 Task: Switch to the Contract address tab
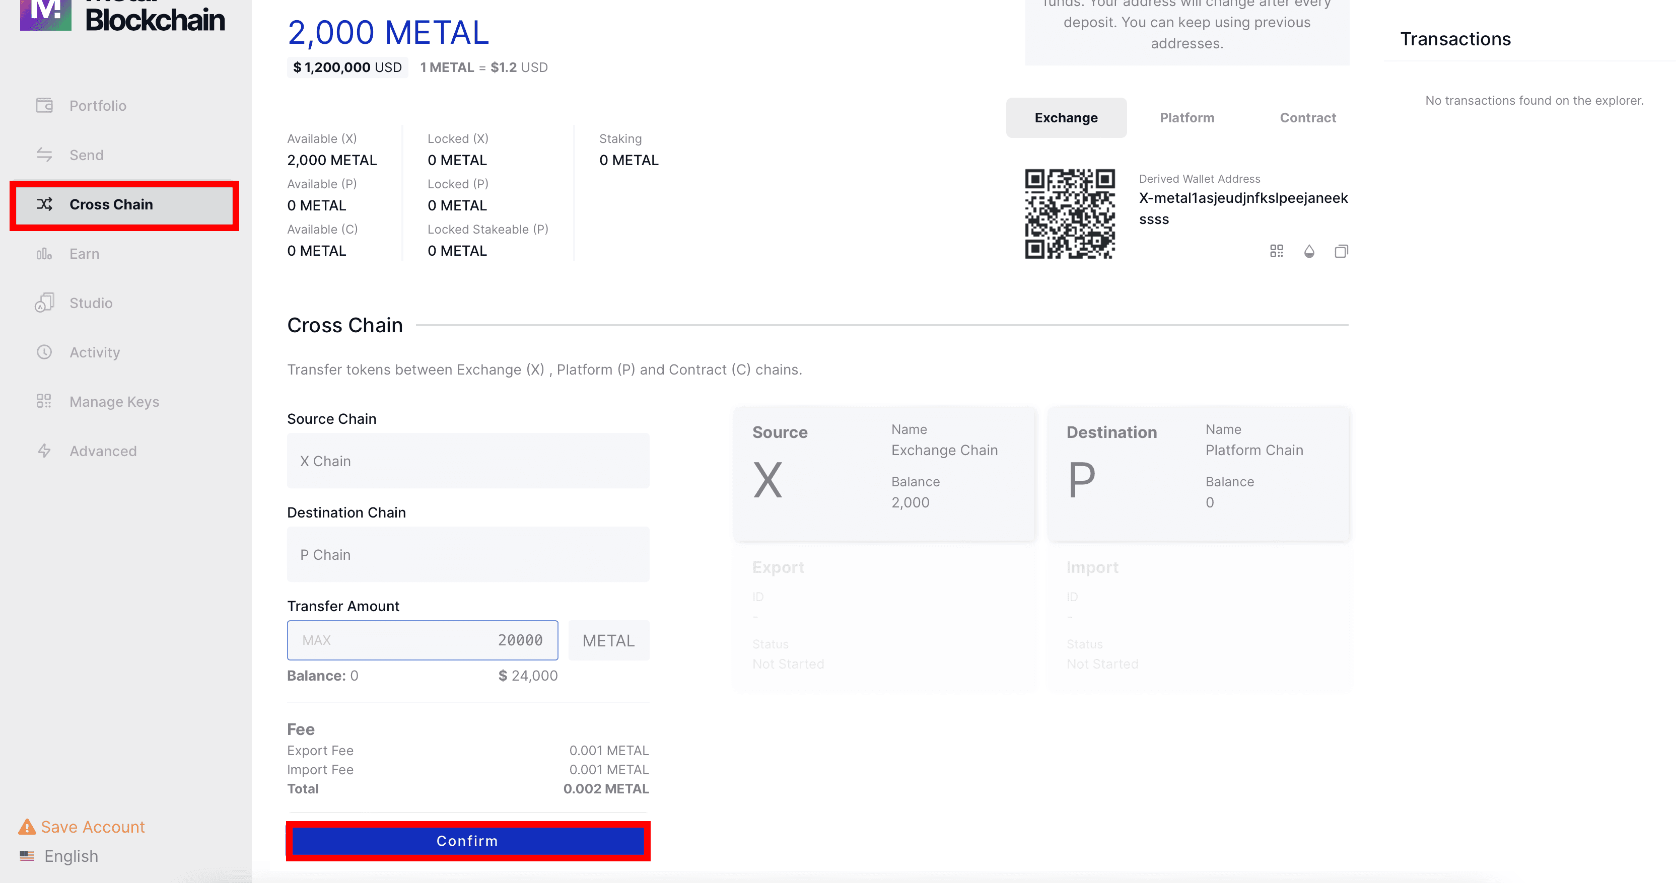pos(1307,118)
